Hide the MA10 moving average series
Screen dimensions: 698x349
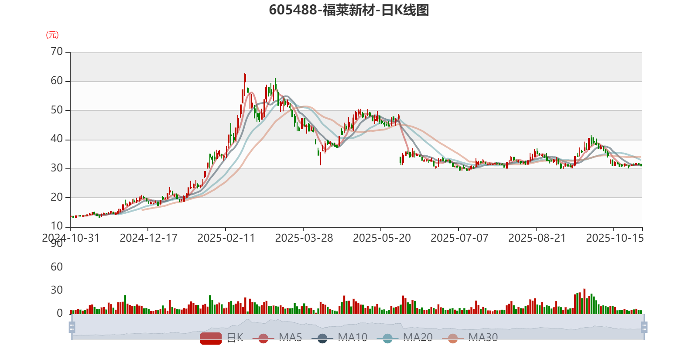(339, 338)
